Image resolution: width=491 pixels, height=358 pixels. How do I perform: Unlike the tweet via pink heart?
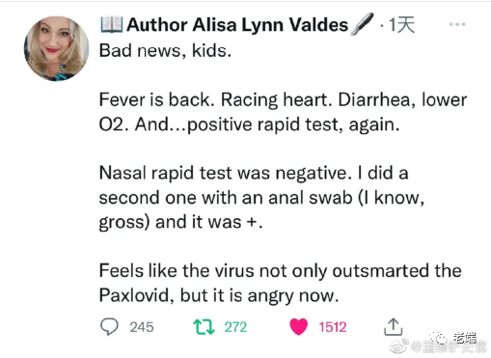click(298, 326)
